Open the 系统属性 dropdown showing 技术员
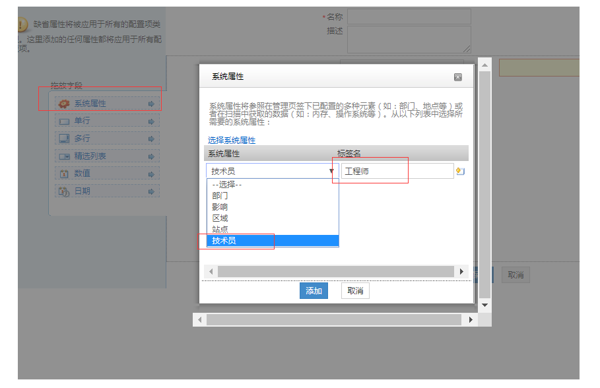This screenshot has width=600, height=388. coord(271,172)
